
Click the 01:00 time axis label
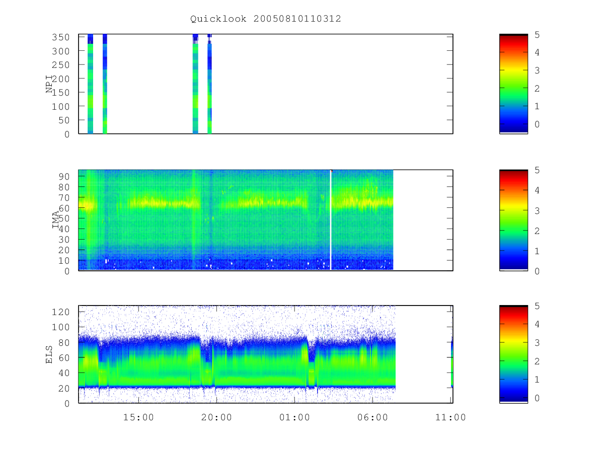294,417
